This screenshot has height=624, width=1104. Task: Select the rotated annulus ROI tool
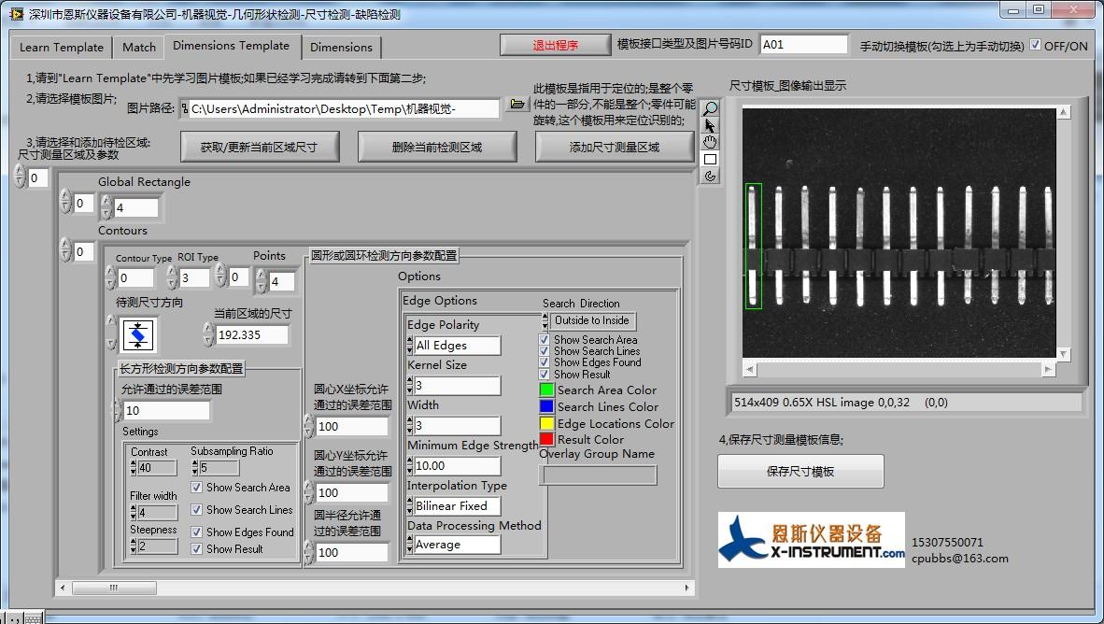tap(710, 176)
